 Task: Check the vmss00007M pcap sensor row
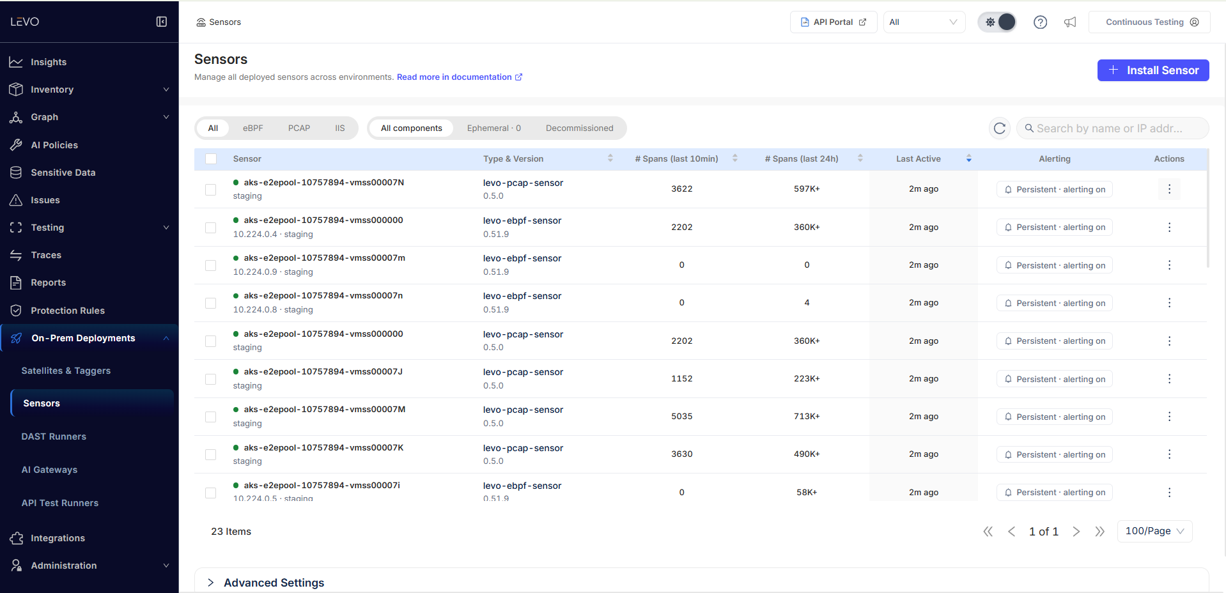(210, 417)
